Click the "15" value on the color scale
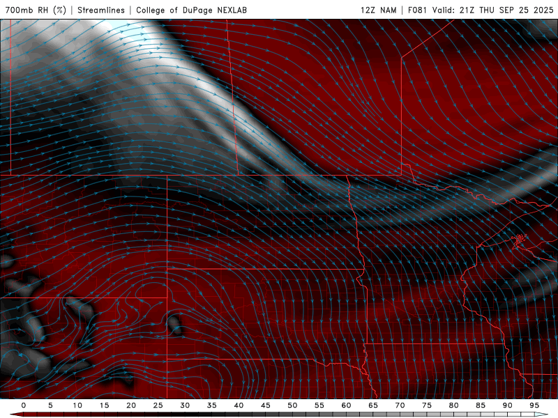 (104, 405)
